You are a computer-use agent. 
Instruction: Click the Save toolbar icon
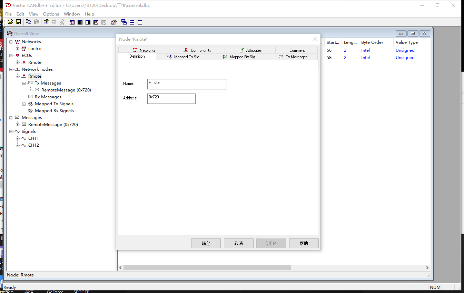coord(18,22)
